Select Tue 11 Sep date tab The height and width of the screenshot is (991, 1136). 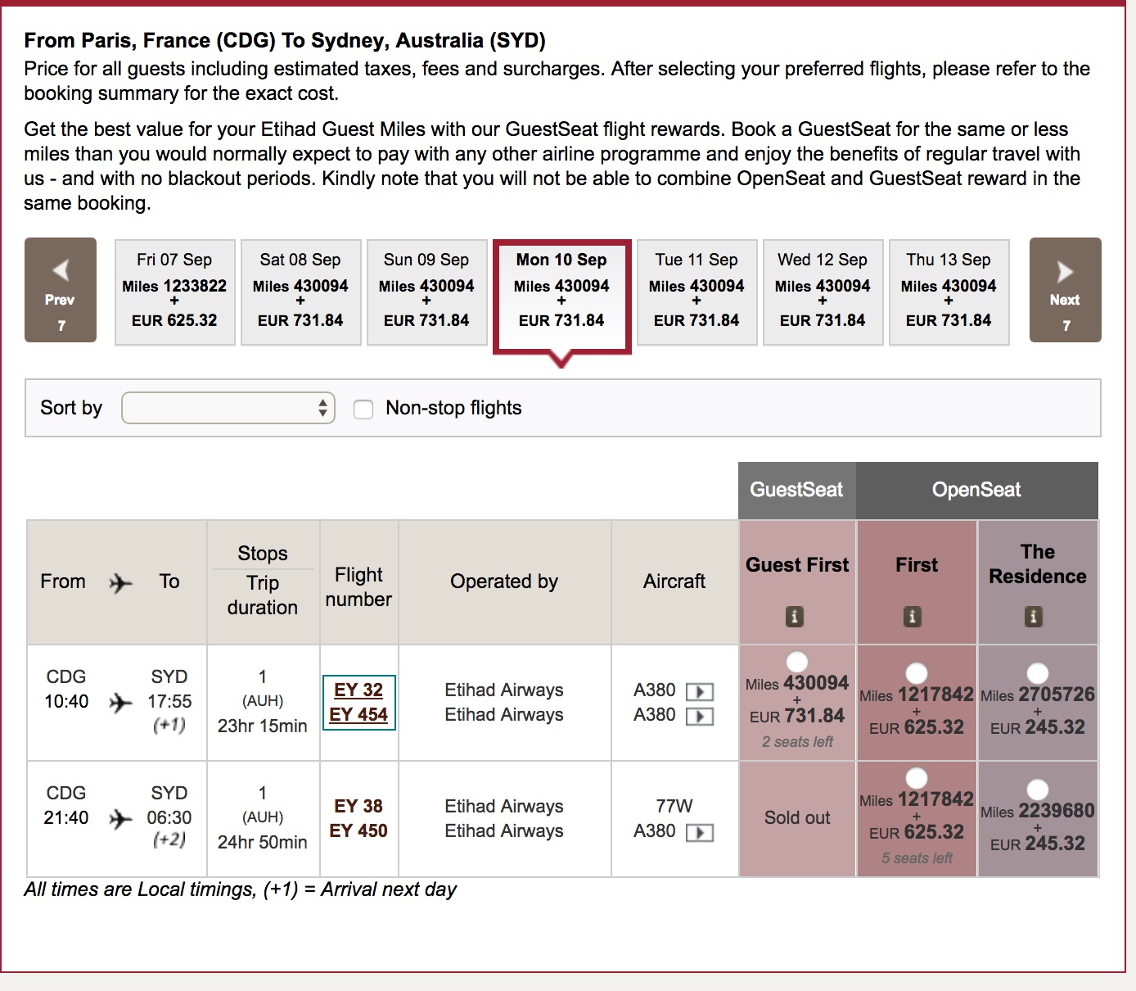[696, 292]
